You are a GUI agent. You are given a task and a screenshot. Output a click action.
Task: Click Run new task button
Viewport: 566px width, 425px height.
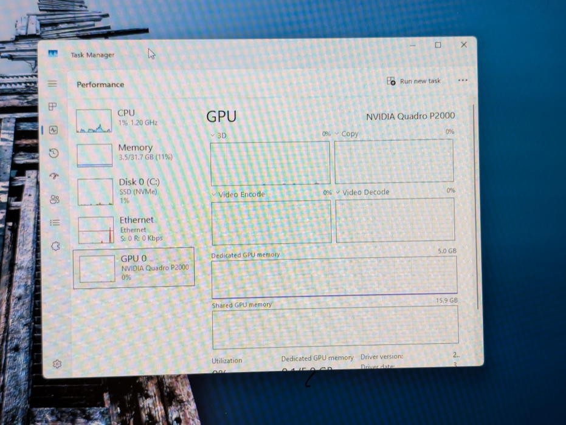413,81
